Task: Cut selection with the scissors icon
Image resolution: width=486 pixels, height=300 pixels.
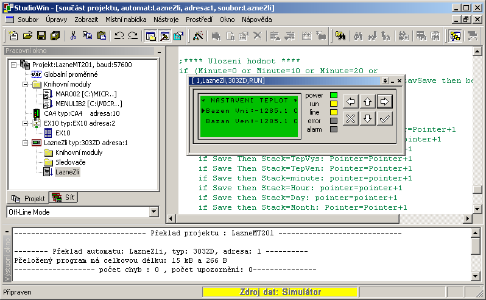Action: pyautogui.click(x=73, y=36)
